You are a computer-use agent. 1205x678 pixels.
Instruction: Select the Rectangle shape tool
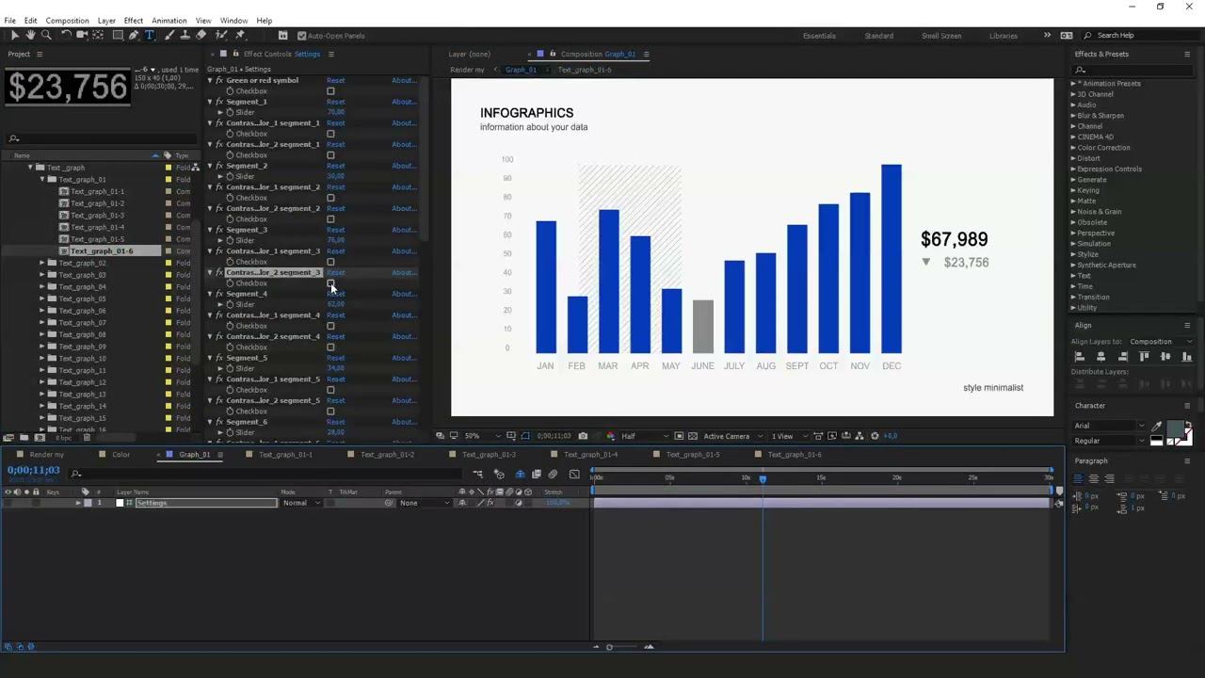118,36
